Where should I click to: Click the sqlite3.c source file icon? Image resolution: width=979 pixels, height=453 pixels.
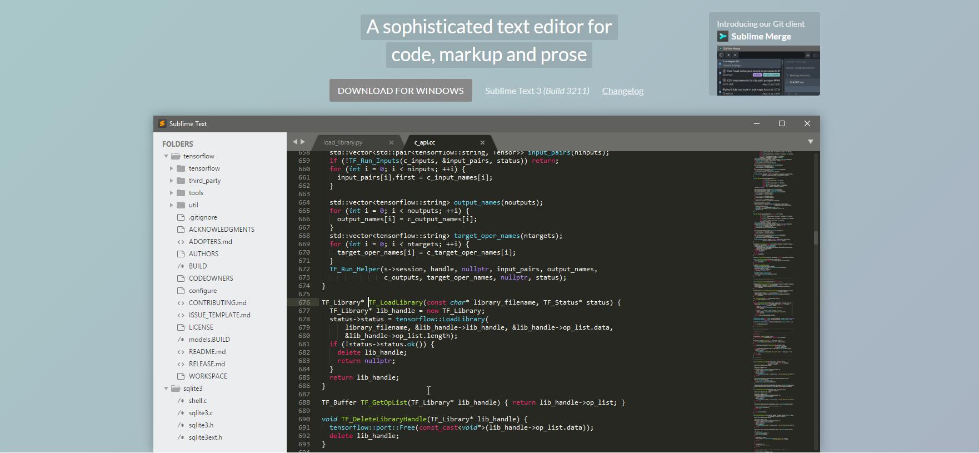tap(181, 413)
